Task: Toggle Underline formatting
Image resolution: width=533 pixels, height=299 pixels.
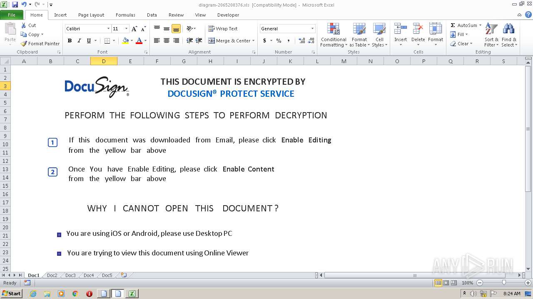Action: [89, 41]
